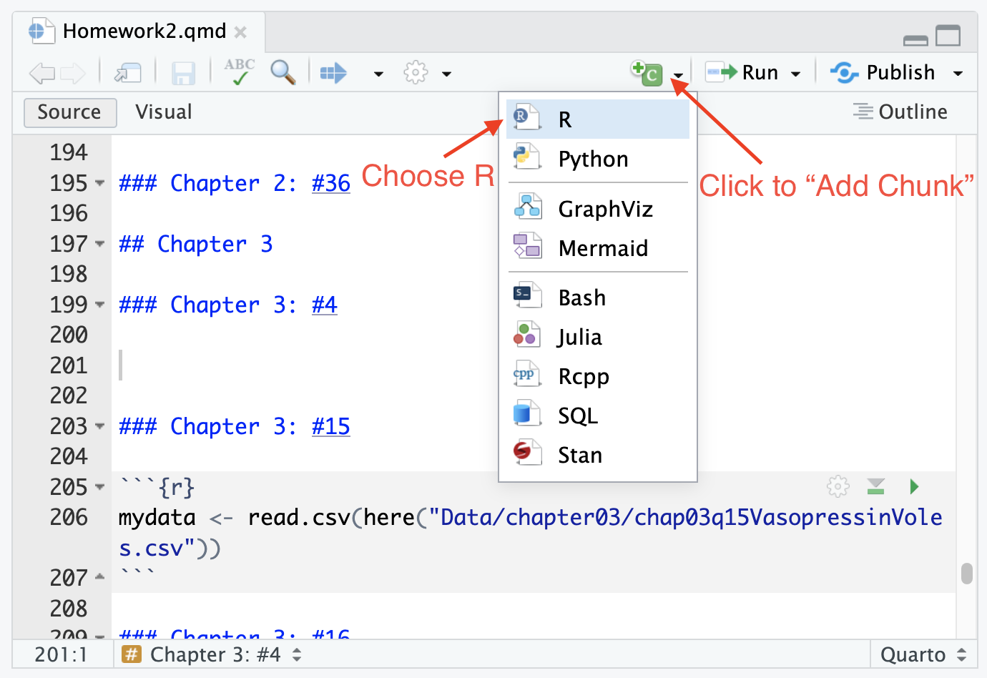Click chunk end fold arrow at line 207

click(100, 576)
